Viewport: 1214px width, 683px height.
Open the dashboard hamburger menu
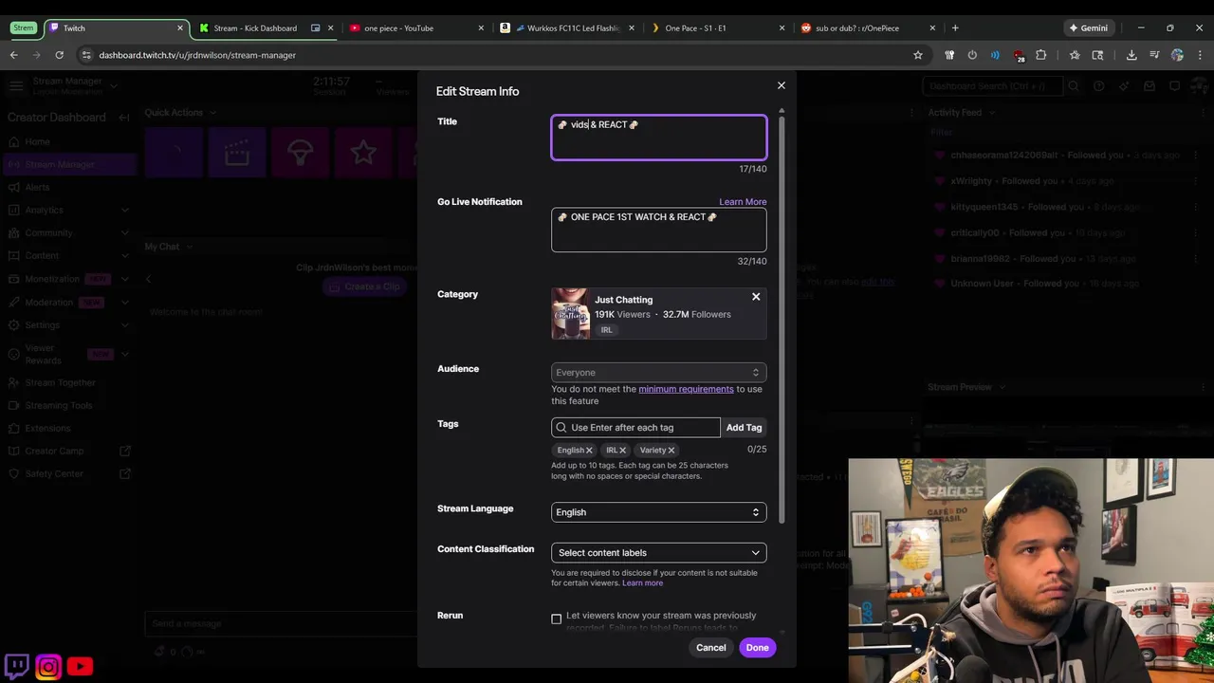point(16,86)
